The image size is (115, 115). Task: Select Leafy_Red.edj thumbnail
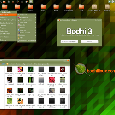[x=20, y=90]
